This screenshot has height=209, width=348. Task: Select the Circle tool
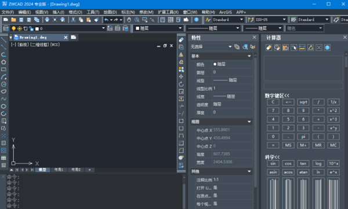[3, 84]
